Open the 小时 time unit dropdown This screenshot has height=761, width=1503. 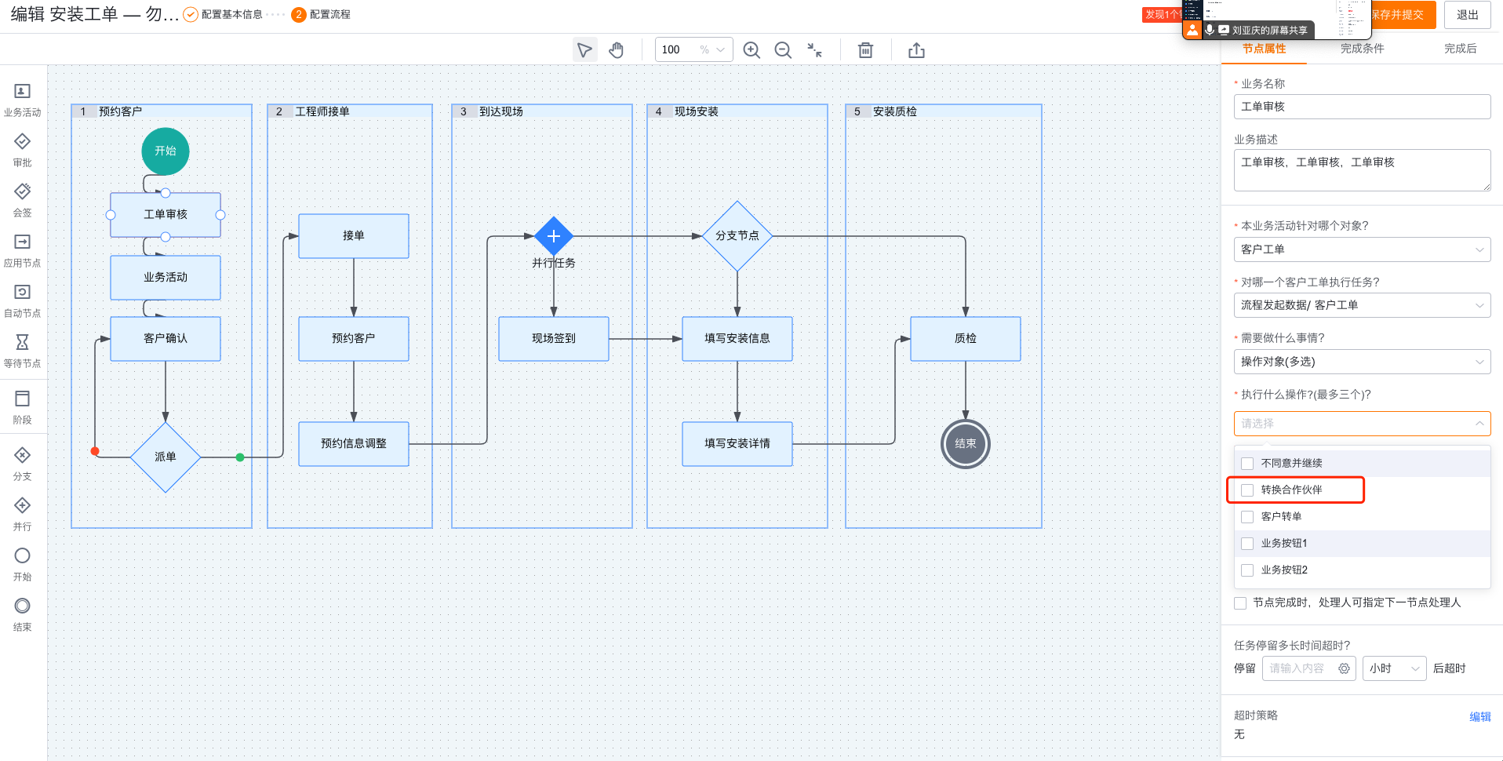tap(1394, 668)
